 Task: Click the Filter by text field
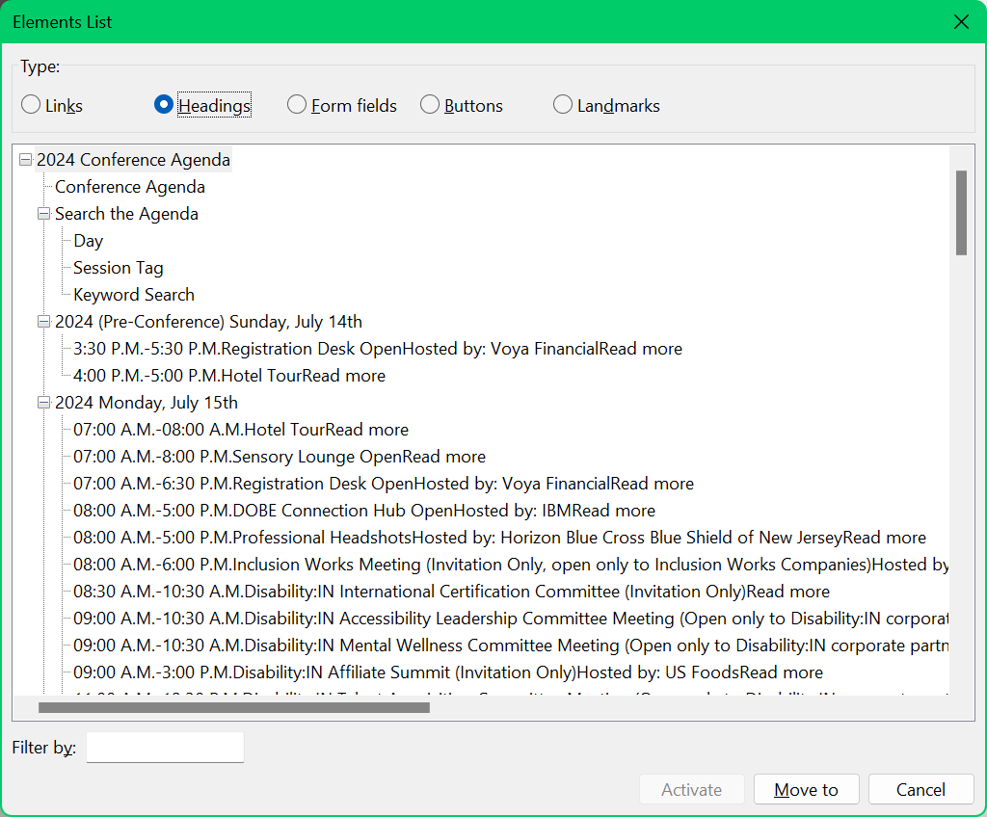point(165,747)
